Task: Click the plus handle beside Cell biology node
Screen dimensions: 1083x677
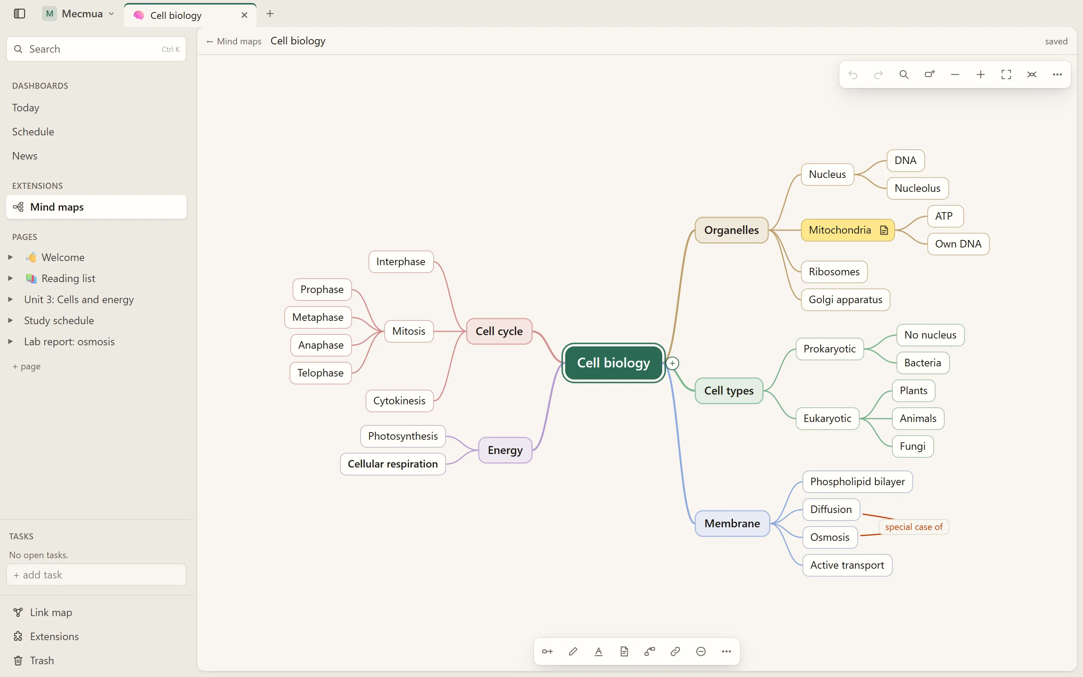Action: 672,363
